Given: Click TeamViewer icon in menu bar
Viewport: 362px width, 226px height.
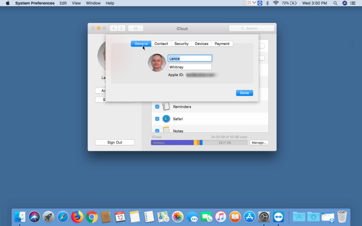Looking at the screenshot, I should click(259, 3).
